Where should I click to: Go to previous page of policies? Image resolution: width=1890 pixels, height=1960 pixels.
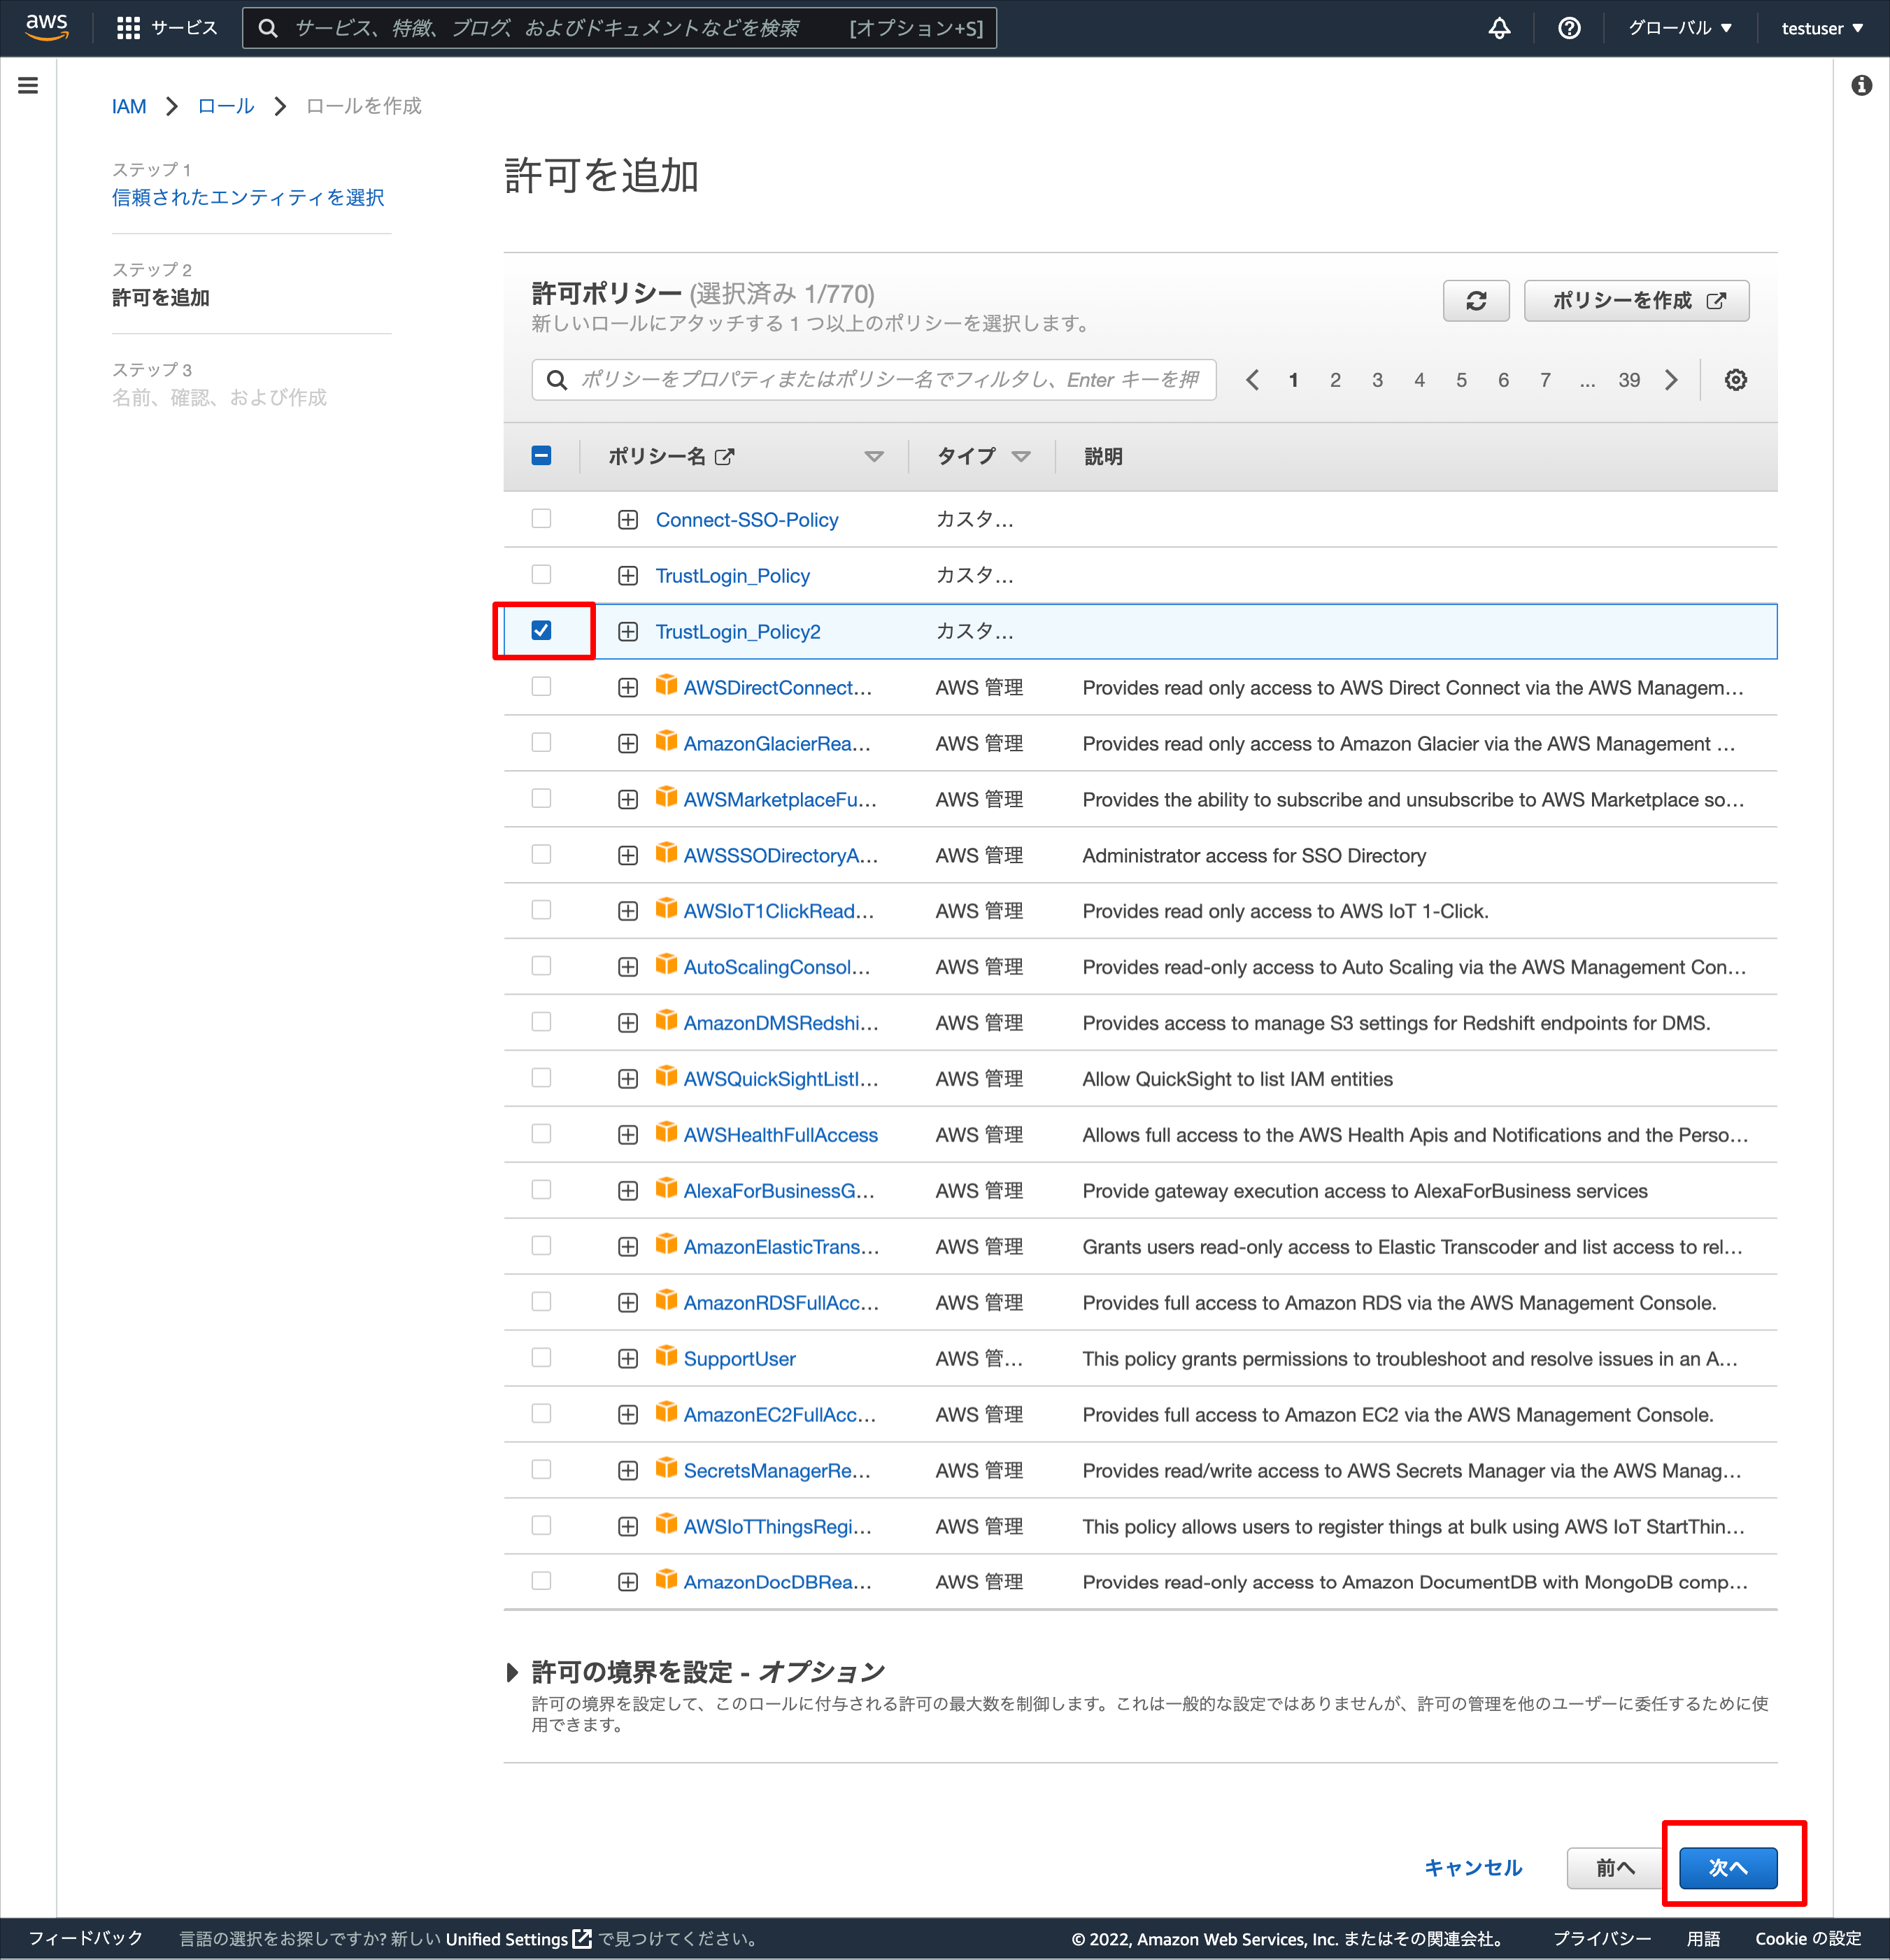click(1252, 380)
